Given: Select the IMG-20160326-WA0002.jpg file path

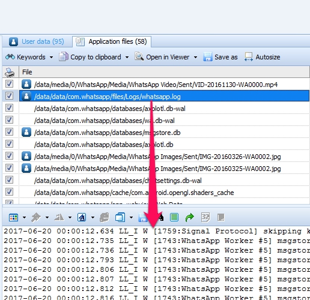Looking at the screenshot, I should [157, 157].
